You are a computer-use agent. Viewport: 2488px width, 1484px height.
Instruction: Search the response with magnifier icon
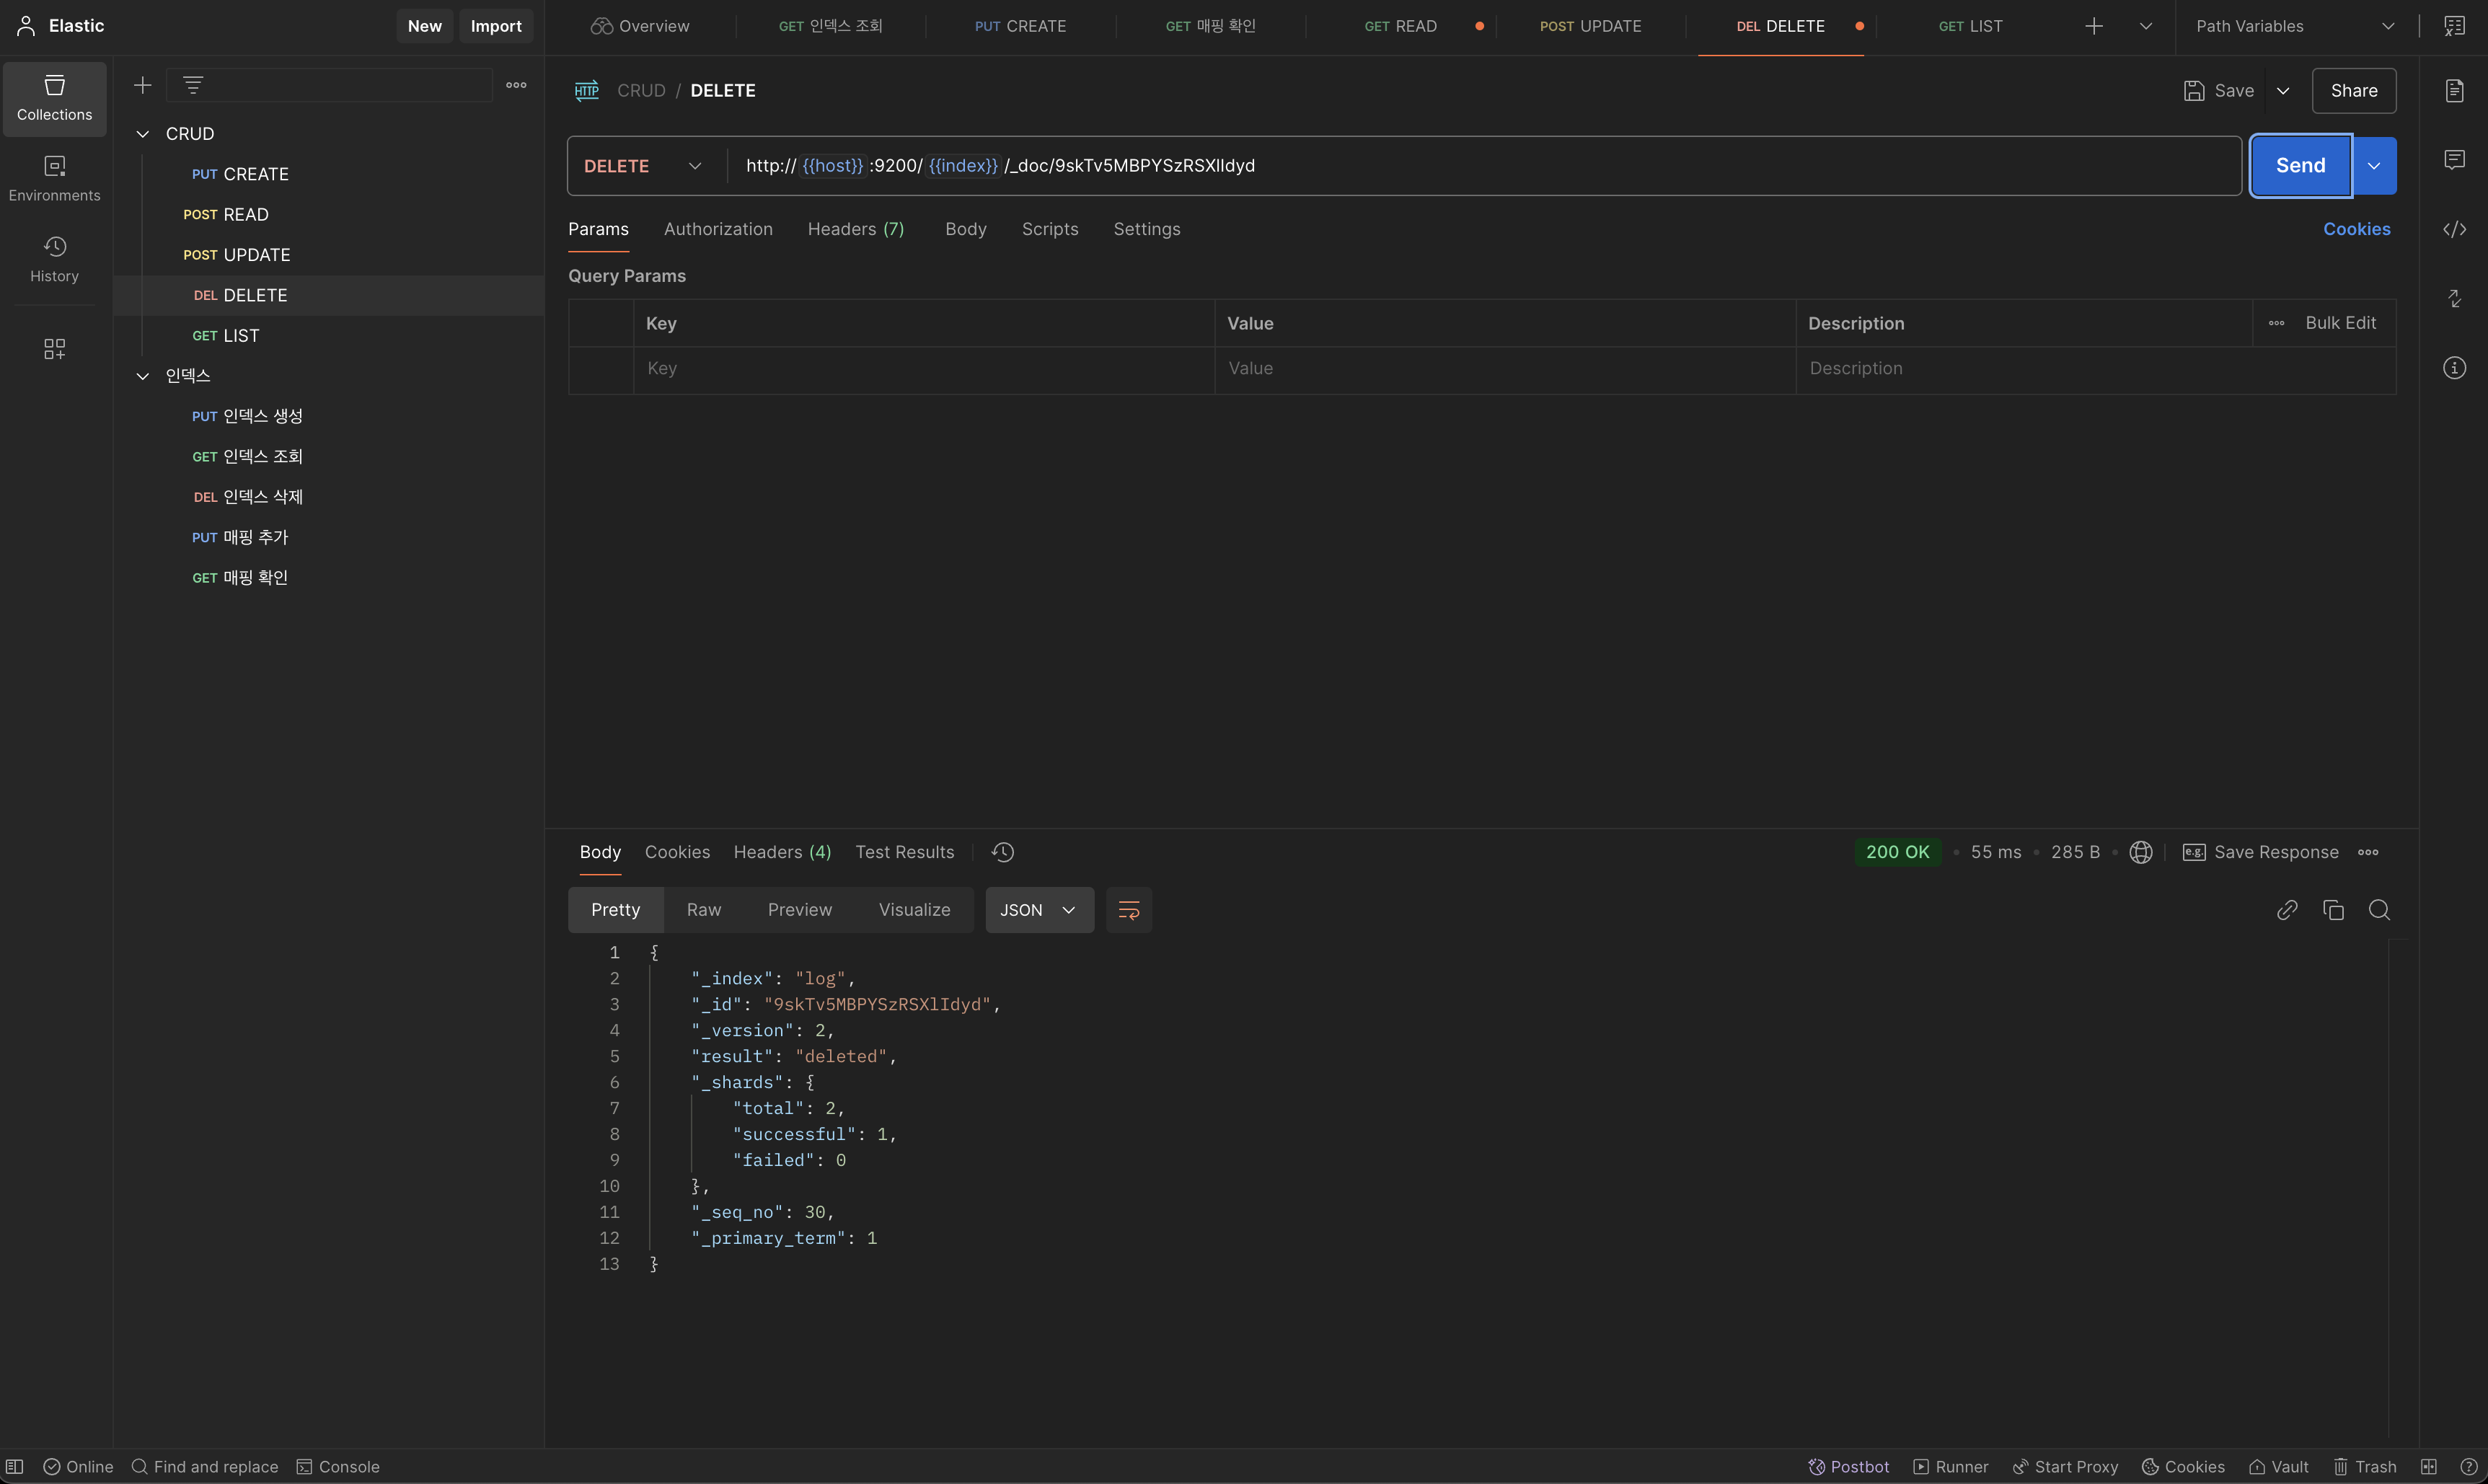tap(2379, 910)
